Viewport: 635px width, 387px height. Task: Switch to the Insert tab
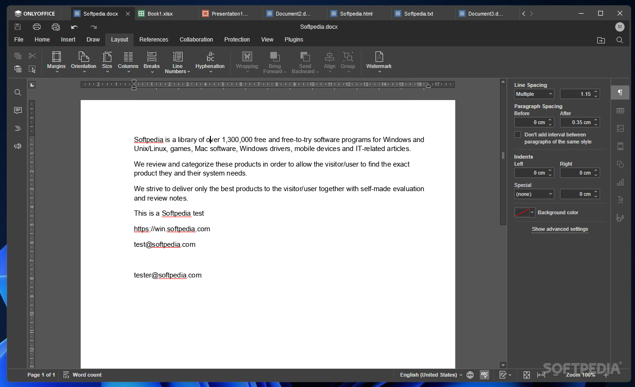click(68, 40)
